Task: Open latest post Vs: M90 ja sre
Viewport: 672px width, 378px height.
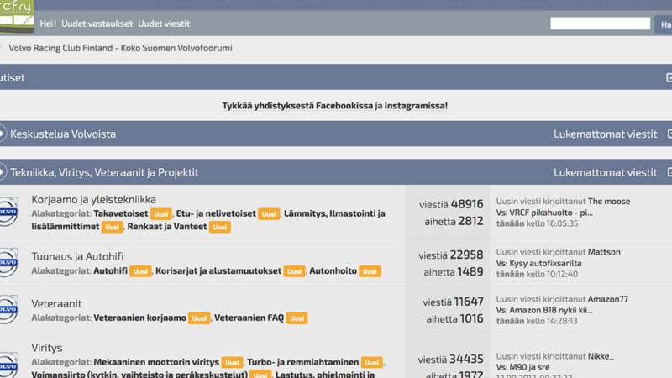Action: (522, 367)
